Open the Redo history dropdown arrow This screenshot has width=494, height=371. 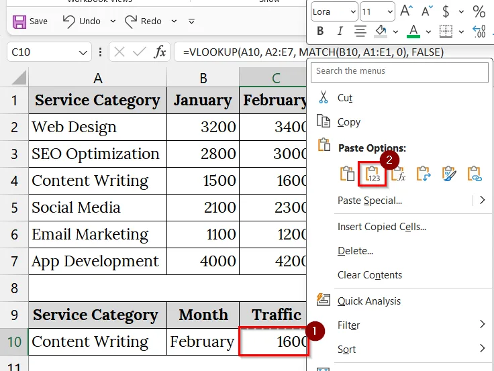pyautogui.click(x=174, y=21)
